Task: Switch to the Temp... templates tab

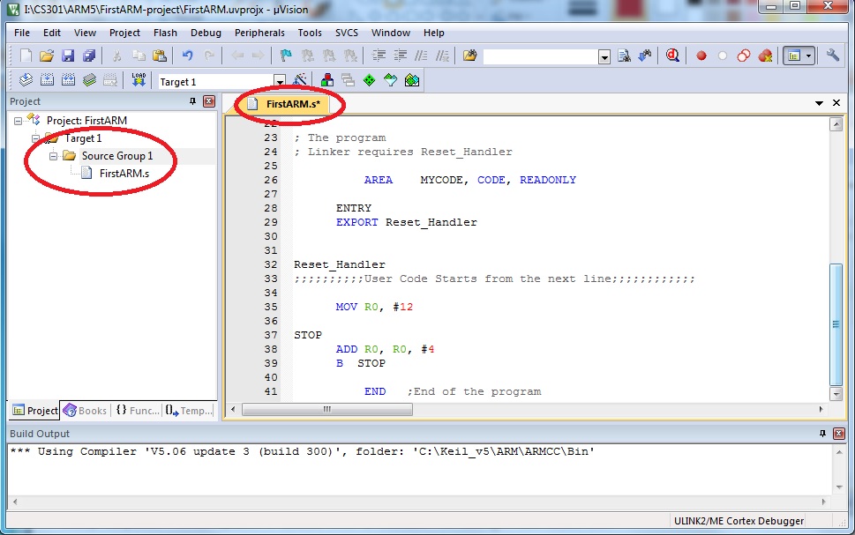Action: 189,410
